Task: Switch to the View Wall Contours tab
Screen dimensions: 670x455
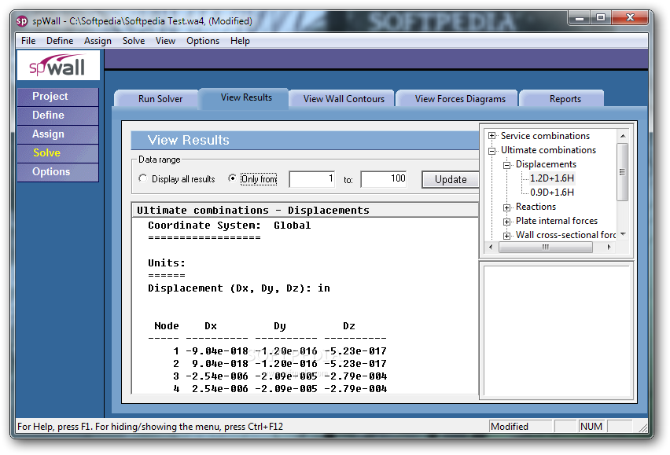Action: coord(344,98)
